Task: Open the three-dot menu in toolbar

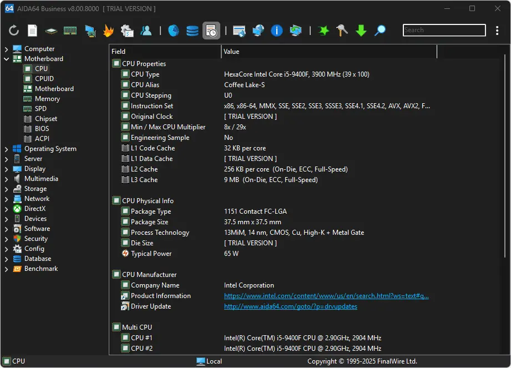Action: (497, 31)
